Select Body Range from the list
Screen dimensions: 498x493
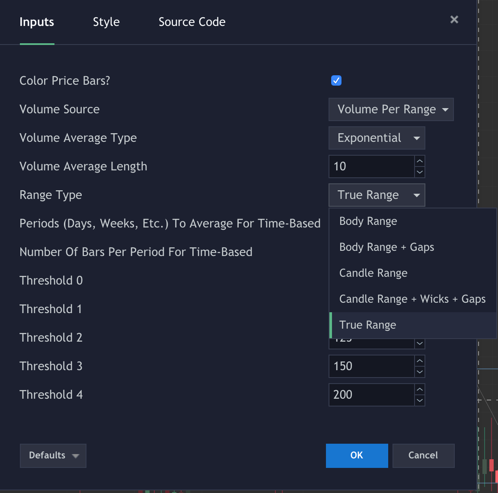click(x=368, y=221)
